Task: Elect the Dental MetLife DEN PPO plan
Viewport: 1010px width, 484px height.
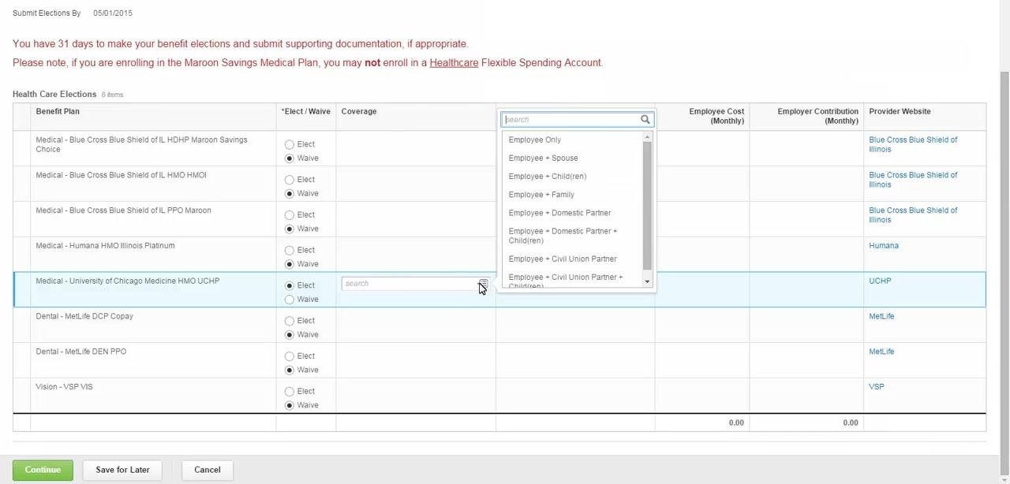Action: (x=290, y=356)
